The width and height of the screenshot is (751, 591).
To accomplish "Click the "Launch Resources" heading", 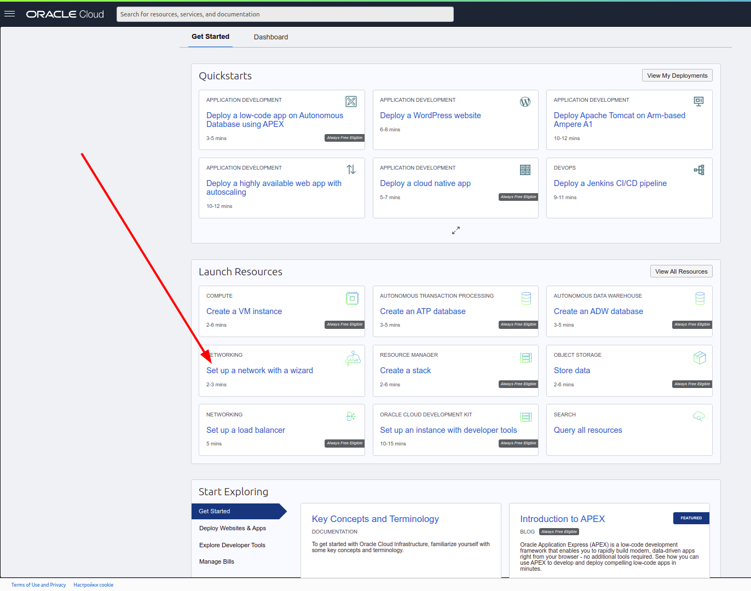I will (240, 272).
